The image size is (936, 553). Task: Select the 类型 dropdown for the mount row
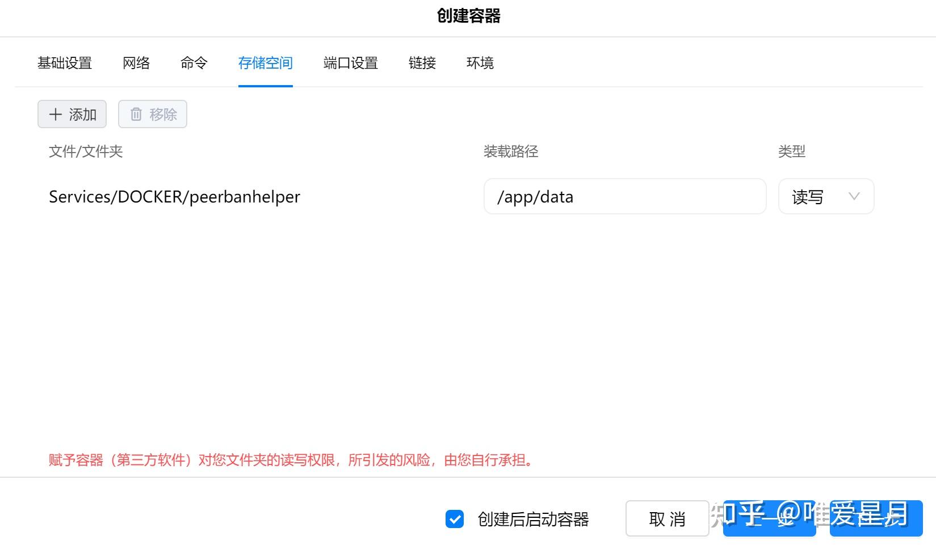point(826,197)
